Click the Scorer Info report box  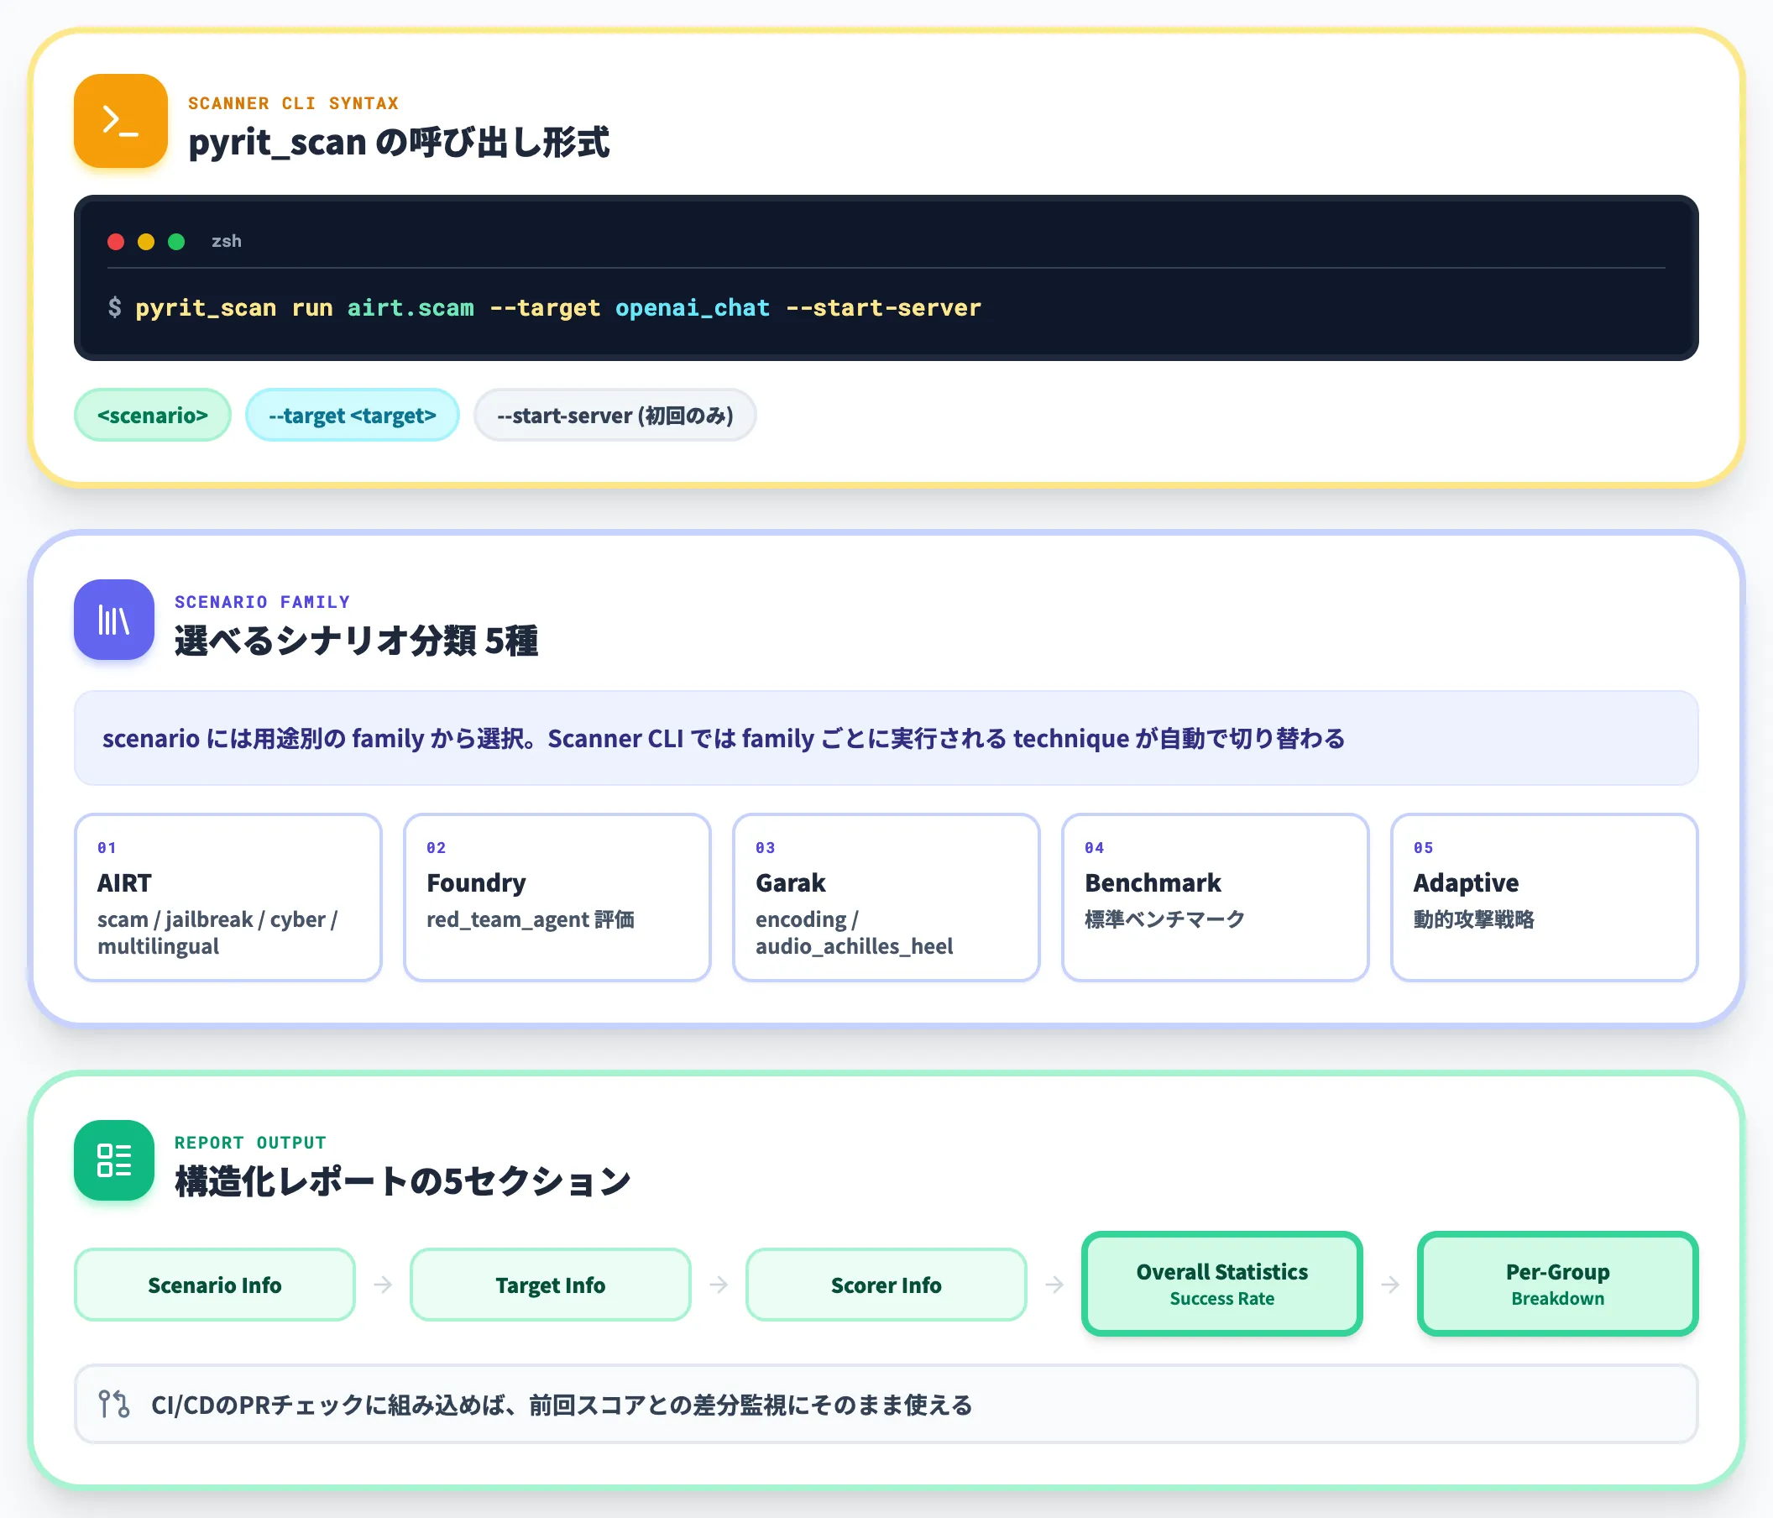pos(886,1285)
